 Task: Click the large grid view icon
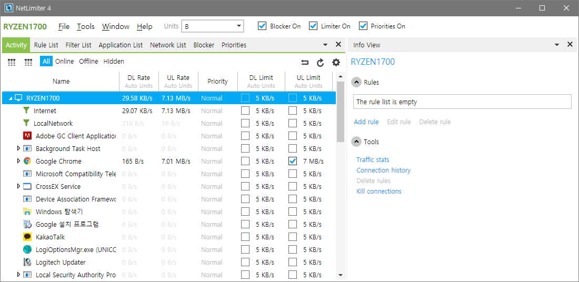28,62
